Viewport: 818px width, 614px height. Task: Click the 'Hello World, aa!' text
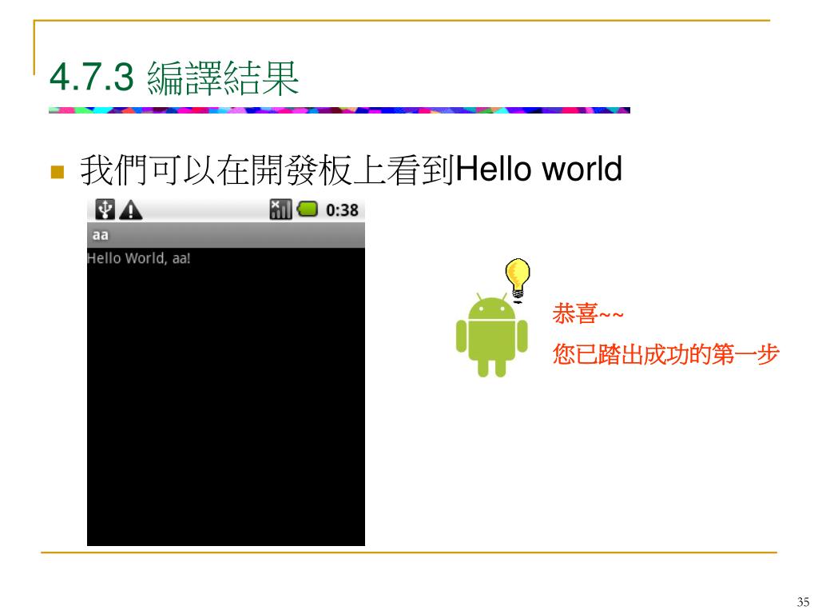[139, 258]
